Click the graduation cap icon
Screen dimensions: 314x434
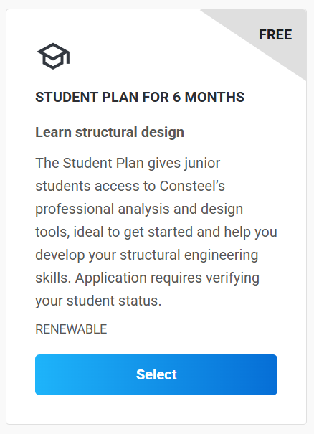(x=53, y=56)
